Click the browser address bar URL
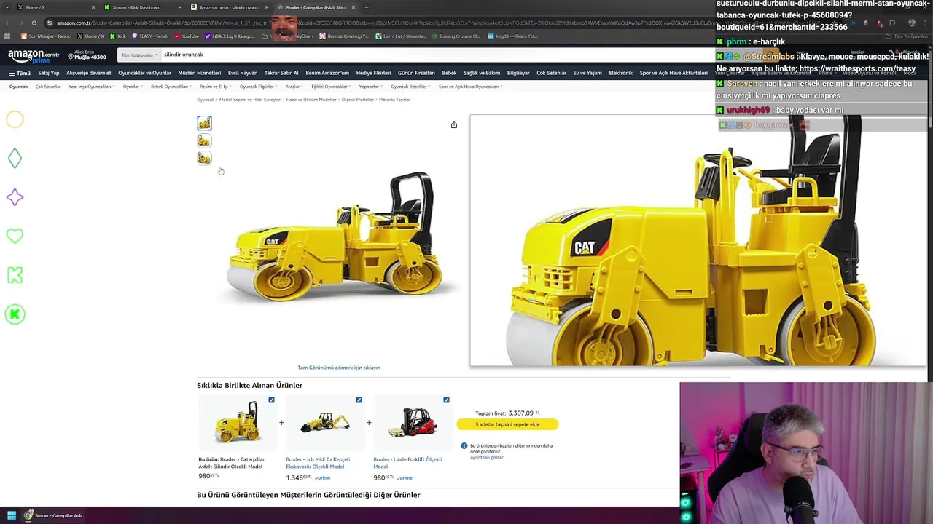Image resolution: width=933 pixels, height=524 pixels. (379, 23)
